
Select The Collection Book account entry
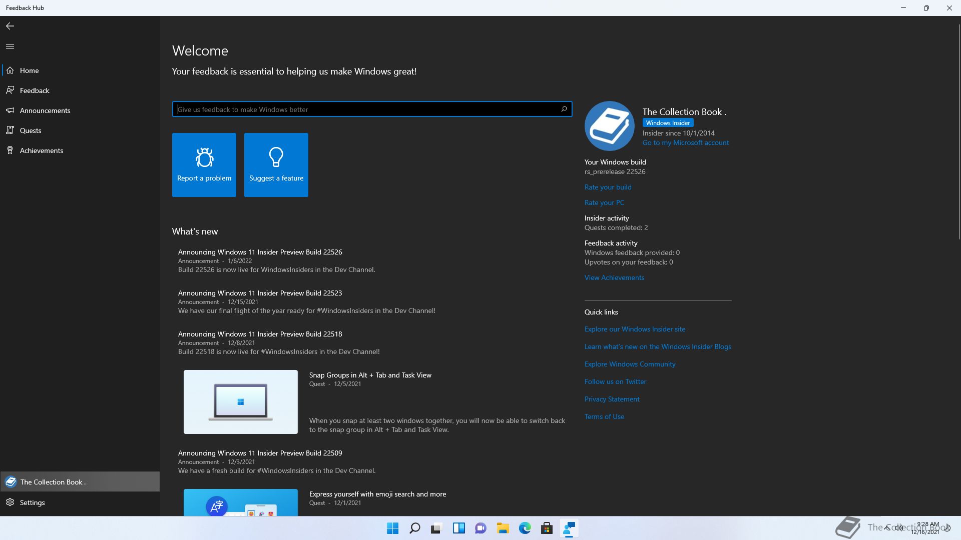point(80,482)
